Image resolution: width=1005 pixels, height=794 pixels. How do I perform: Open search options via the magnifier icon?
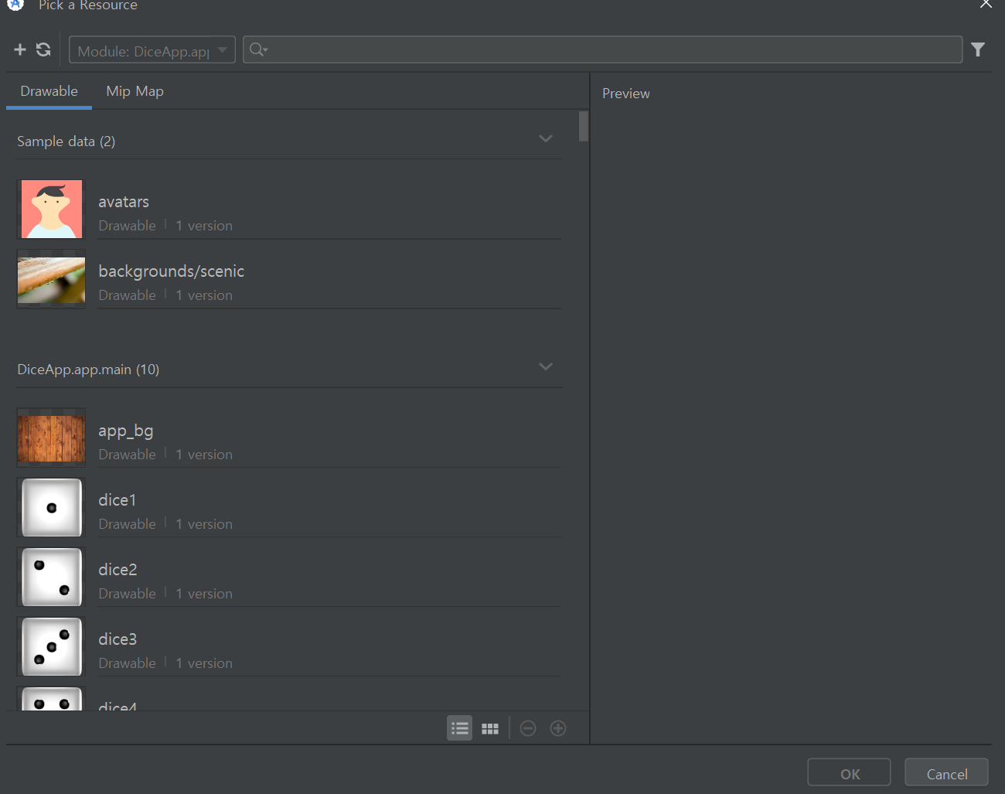[x=258, y=49]
